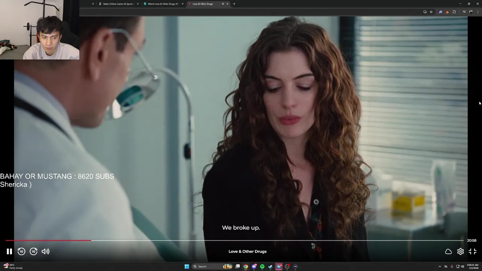Image resolution: width=482 pixels, height=271 pixels.
Task: Exit fullscreen mode in player
Action: click(473, 251)
